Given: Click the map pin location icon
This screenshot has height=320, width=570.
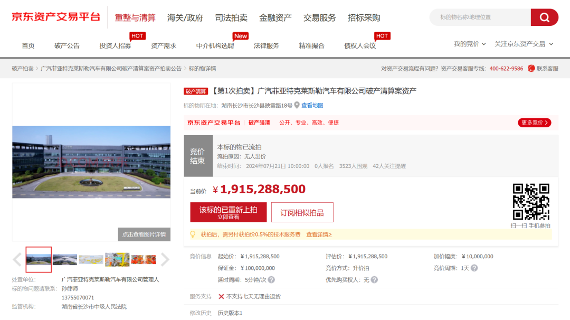Looking at the screenshot, I should (x=297, y=105).
